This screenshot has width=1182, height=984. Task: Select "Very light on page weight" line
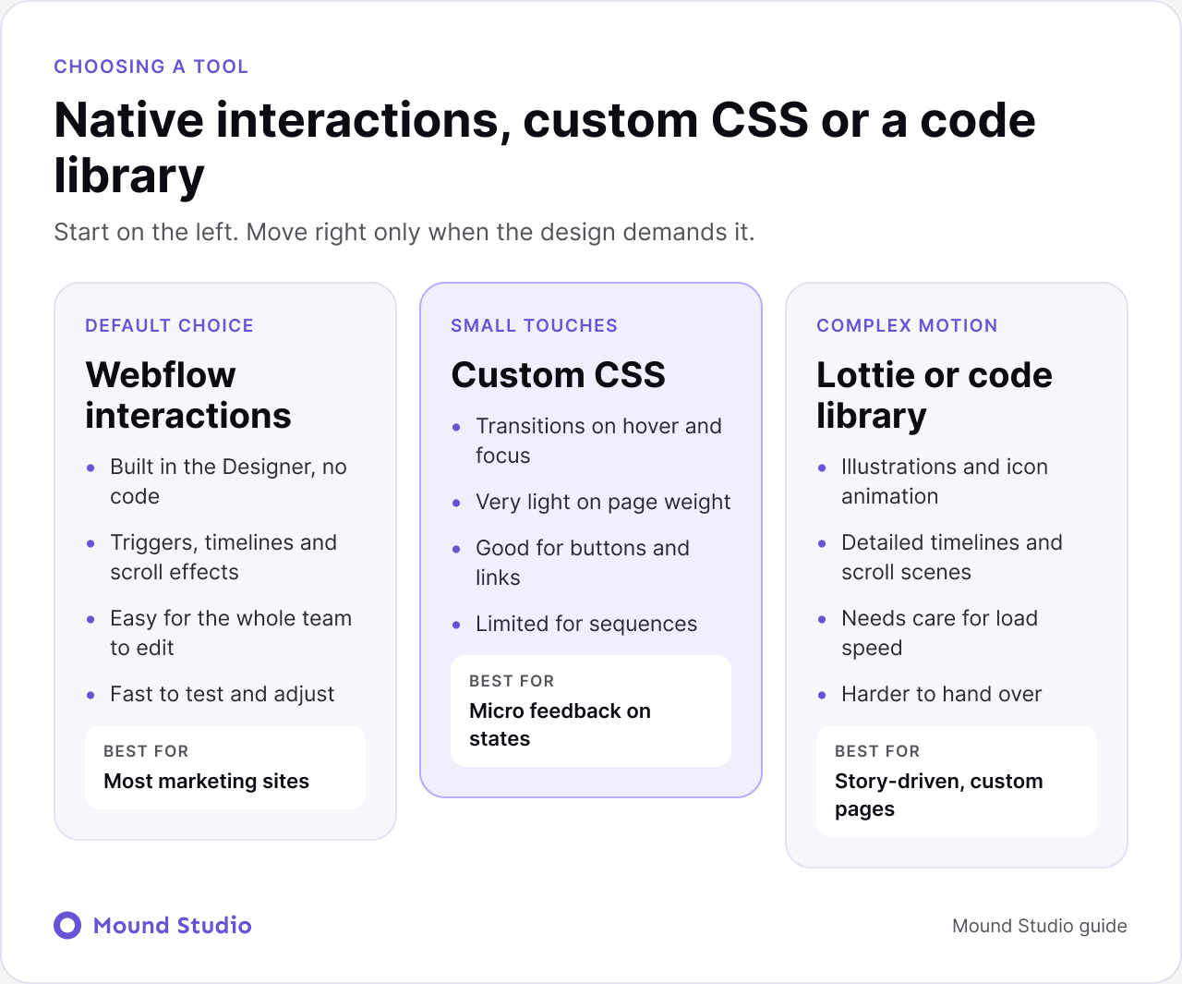click(x=603, y=502)
